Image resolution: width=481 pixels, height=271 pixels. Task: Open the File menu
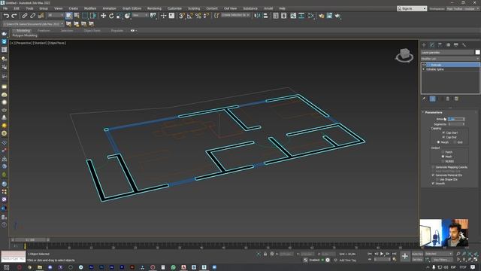click(x=5, y=8)
